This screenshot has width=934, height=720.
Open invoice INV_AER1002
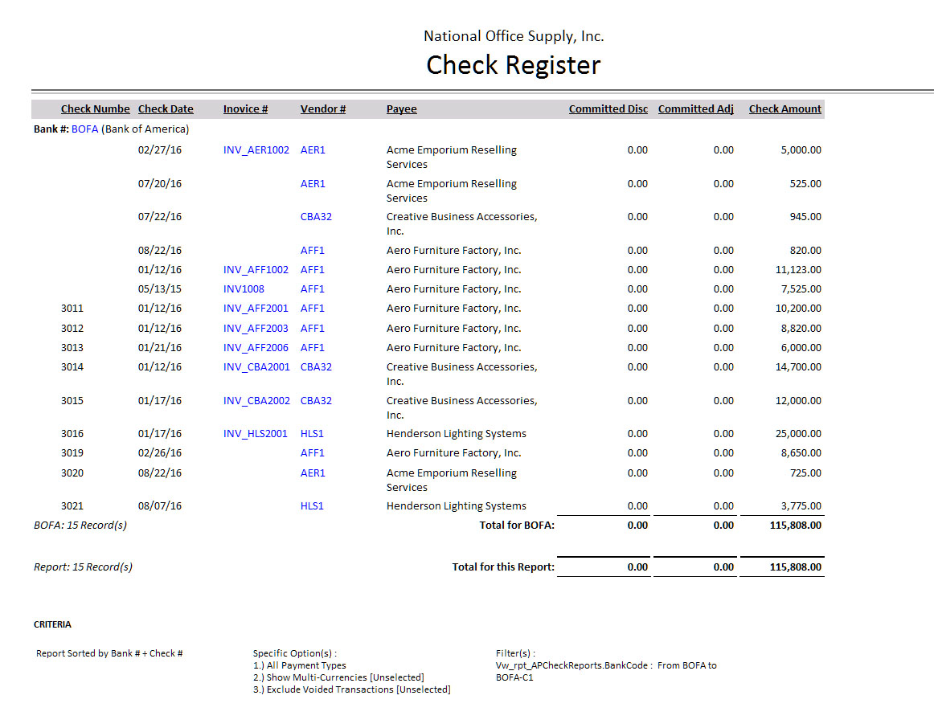pos(256,150)
